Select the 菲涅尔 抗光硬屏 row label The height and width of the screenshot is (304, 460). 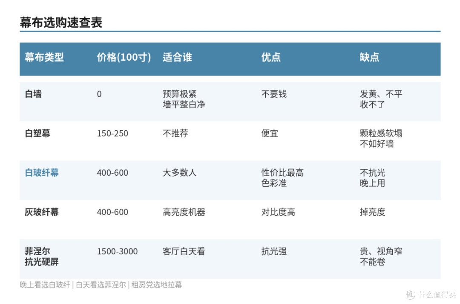click(42, 256)
